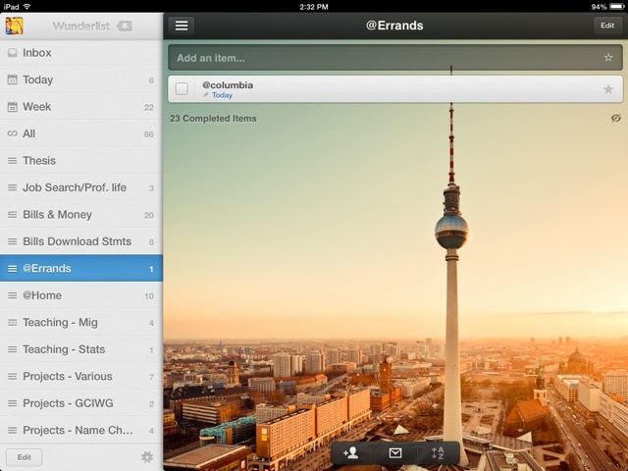Screen dimensions: 628x471
Task: Click the Today calendar icon
Action: point(13,79)
